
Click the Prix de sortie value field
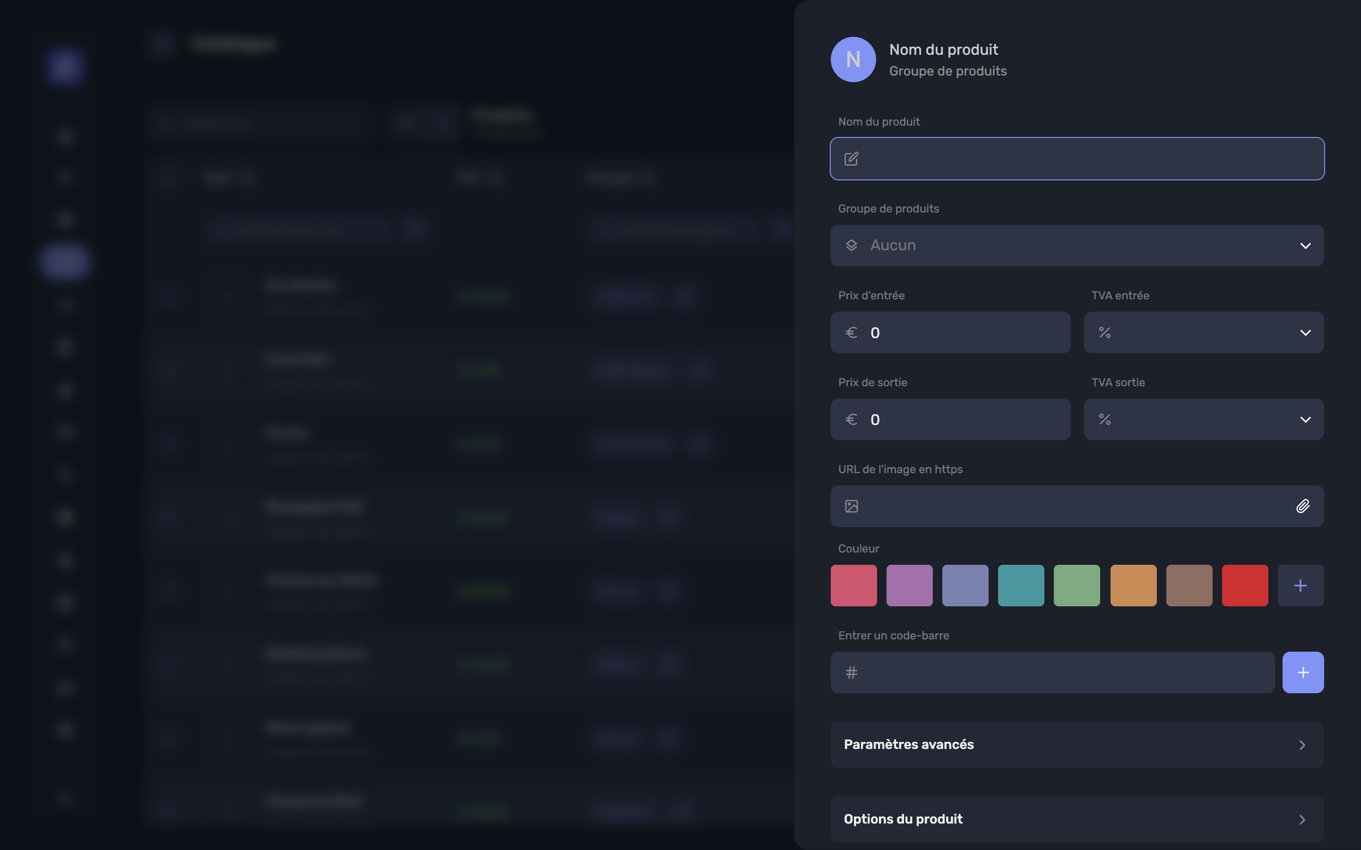[950, 419]
